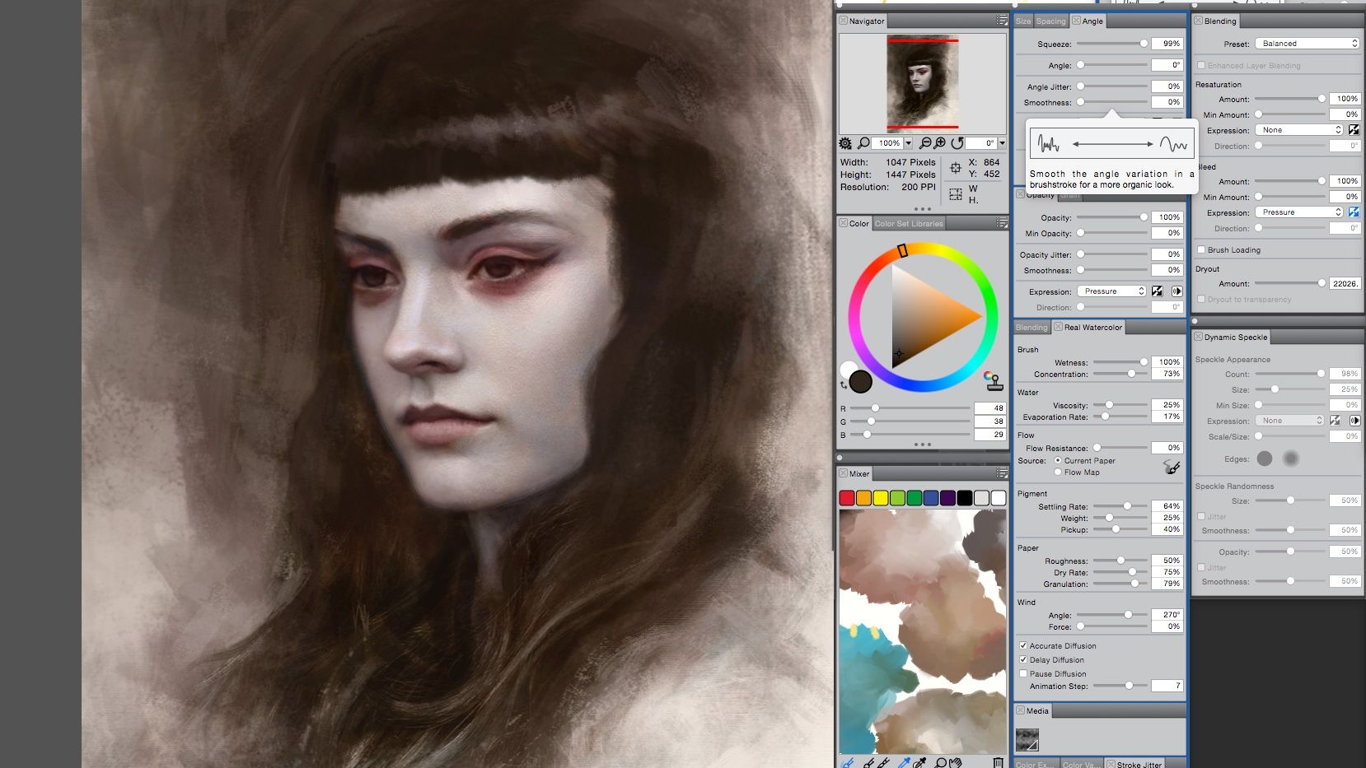The height and width of the screenshot is (768, 1366).
Task: Select the red swatch in the Mixer
Action: coord(846,497)
